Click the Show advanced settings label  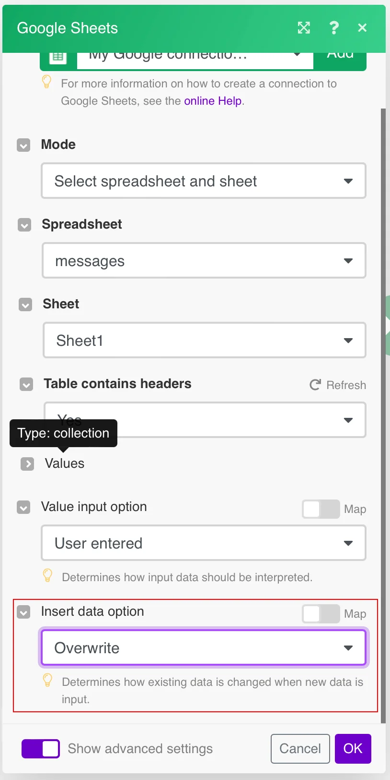pos(140,749)
